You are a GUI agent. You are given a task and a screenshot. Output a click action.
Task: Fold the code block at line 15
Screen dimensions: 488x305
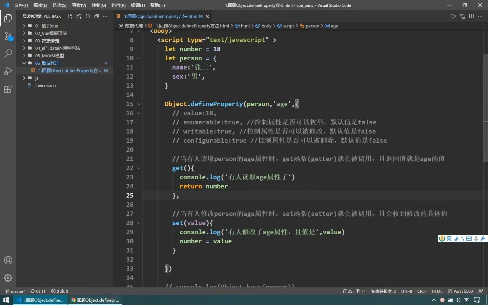(139, 104)
